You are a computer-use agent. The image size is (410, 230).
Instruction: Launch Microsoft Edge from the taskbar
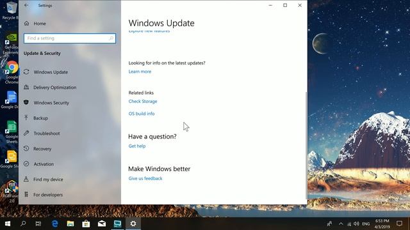[54, 224]
